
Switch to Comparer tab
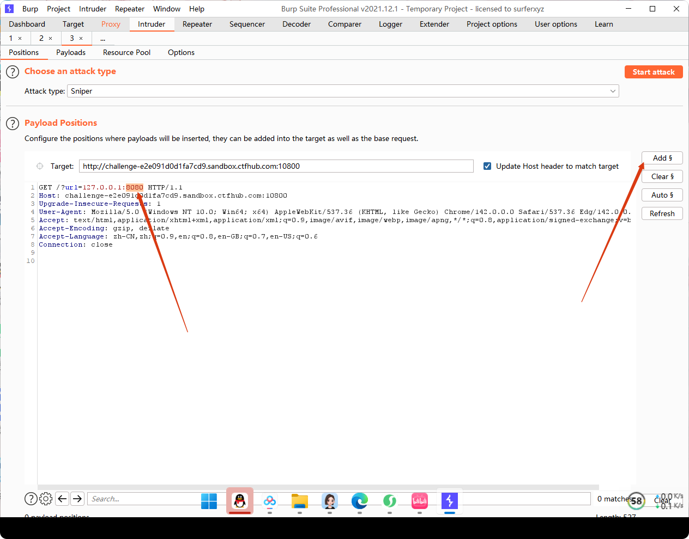point(344,24)
